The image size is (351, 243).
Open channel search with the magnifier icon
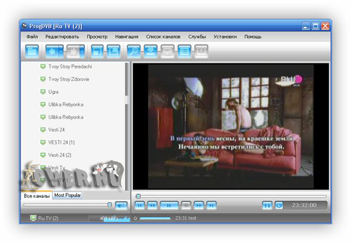pyautogui.click(x=134, y=51)
